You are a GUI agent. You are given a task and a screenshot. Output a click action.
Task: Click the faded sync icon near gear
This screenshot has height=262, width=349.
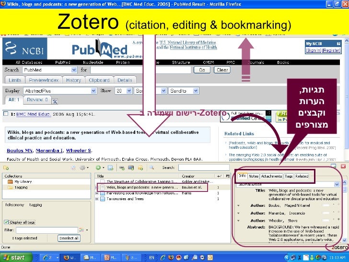[73, 168]
